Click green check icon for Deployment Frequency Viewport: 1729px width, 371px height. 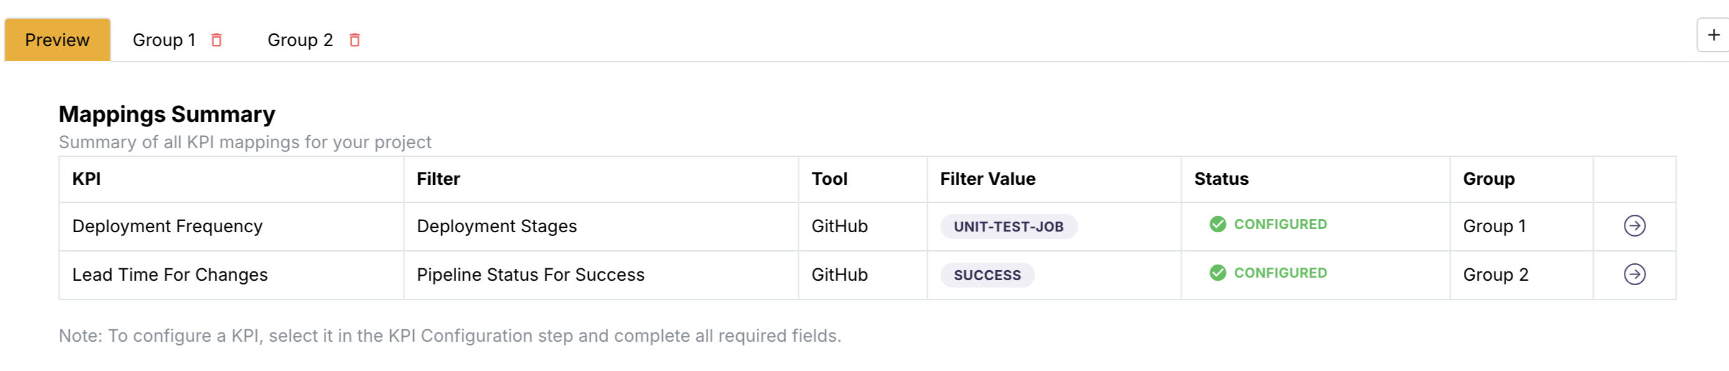(x=1217, y=225)
